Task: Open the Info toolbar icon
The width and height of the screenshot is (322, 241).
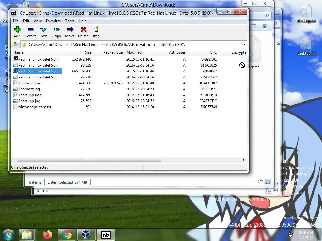Action: coord(96,29)
